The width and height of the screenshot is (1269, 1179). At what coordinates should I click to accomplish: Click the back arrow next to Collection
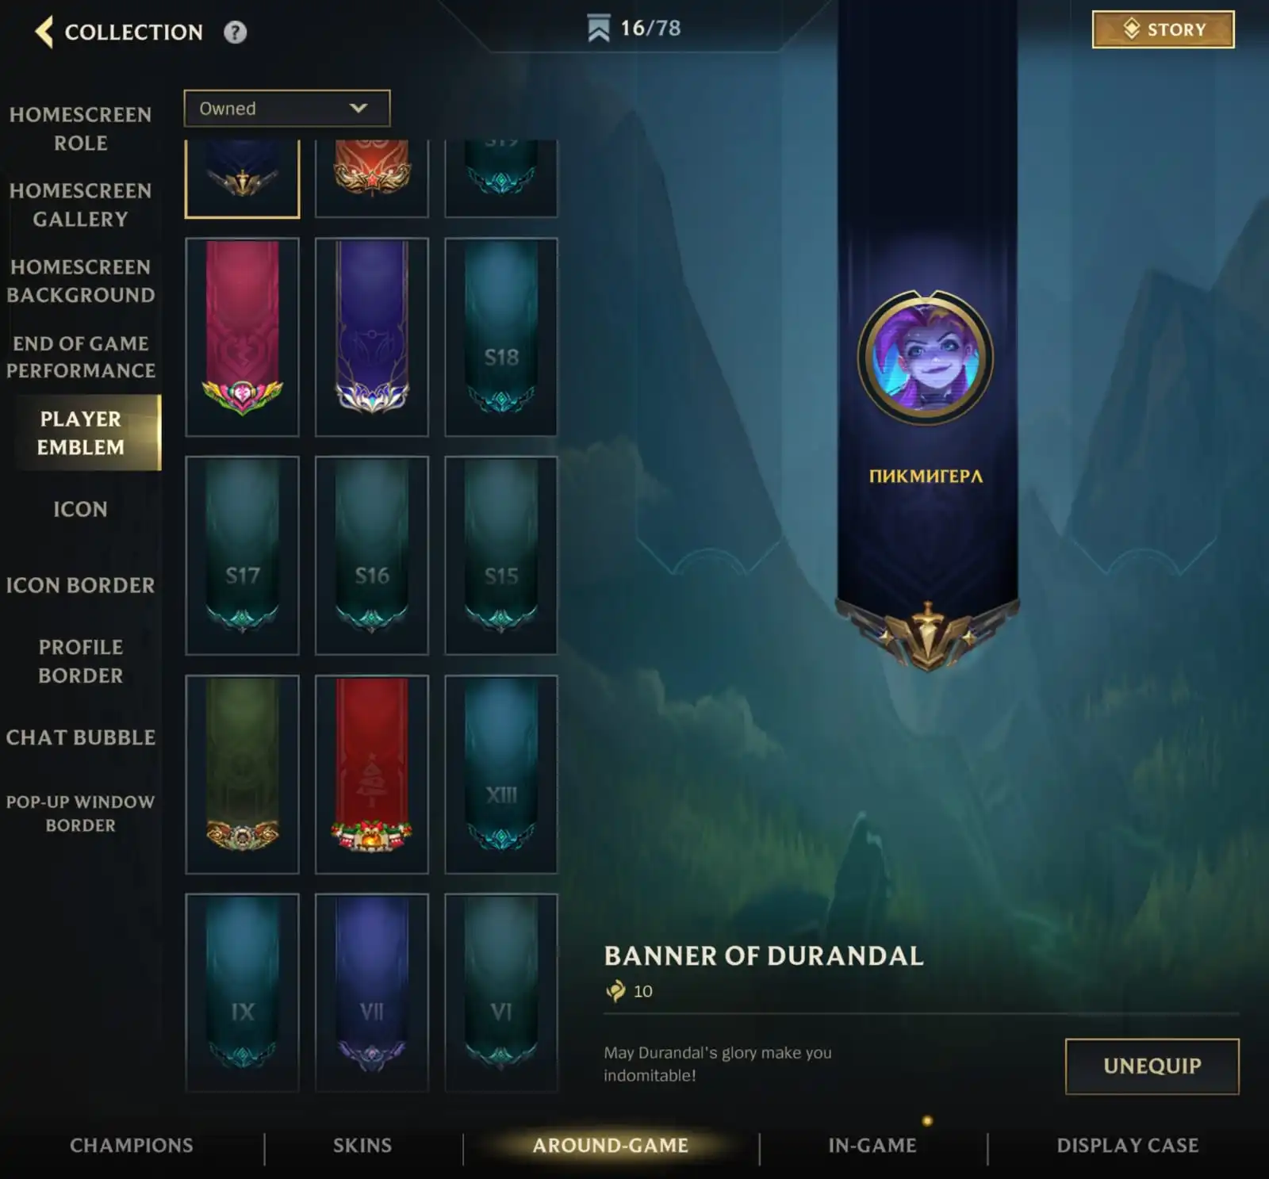coord(44,32)
